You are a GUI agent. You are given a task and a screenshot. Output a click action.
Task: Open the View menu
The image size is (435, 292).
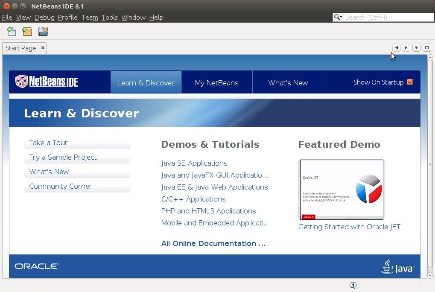click(x=23, y=18)
